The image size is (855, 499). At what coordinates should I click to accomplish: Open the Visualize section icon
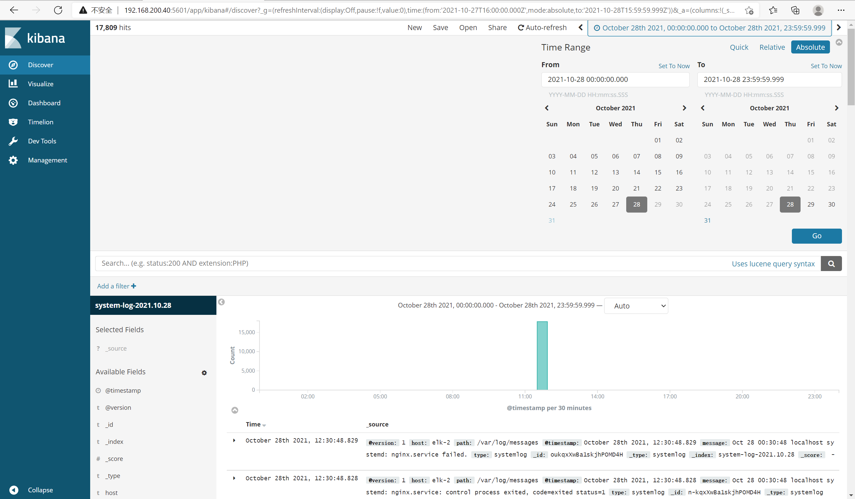coord(13,84)
